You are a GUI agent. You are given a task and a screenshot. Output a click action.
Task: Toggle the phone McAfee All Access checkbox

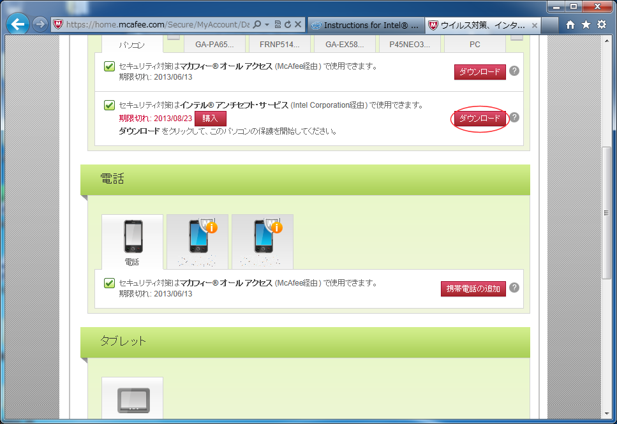(x=109, y=283)
